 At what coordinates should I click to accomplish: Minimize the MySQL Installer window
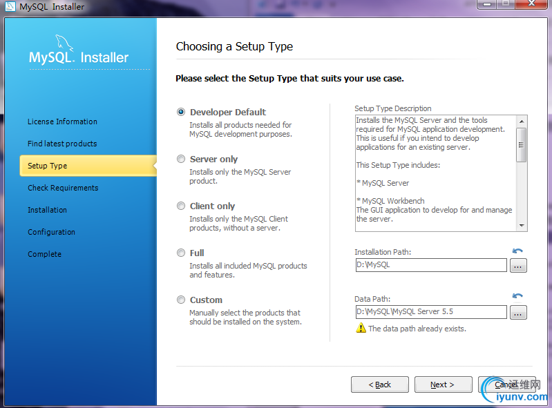point(487,4)
